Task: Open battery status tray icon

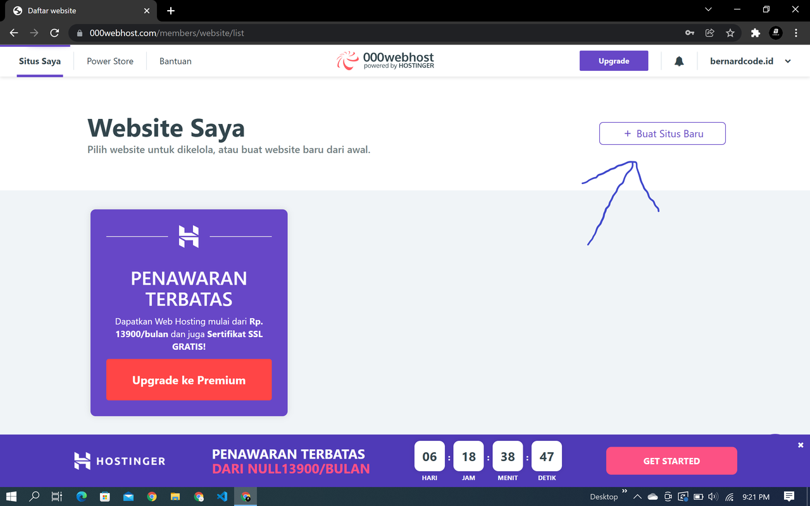Action: pyautogui.click(x=698, y=497)
